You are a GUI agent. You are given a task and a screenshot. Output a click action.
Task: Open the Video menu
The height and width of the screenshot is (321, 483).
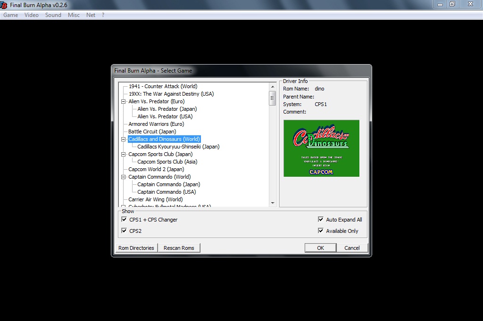(x=32, y=15)
